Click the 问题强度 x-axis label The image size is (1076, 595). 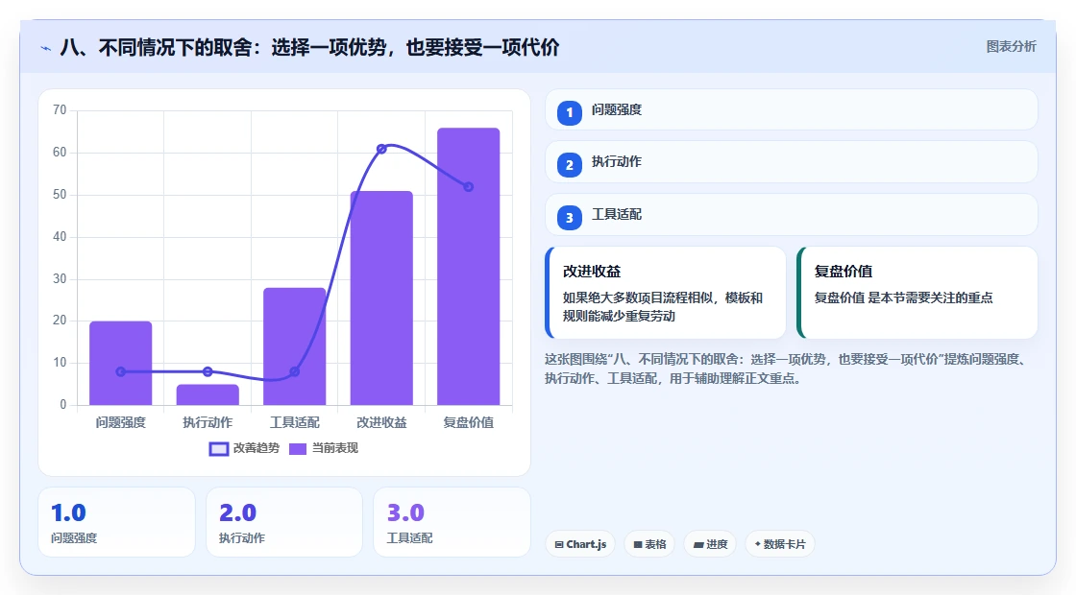(x=121, y=423)
